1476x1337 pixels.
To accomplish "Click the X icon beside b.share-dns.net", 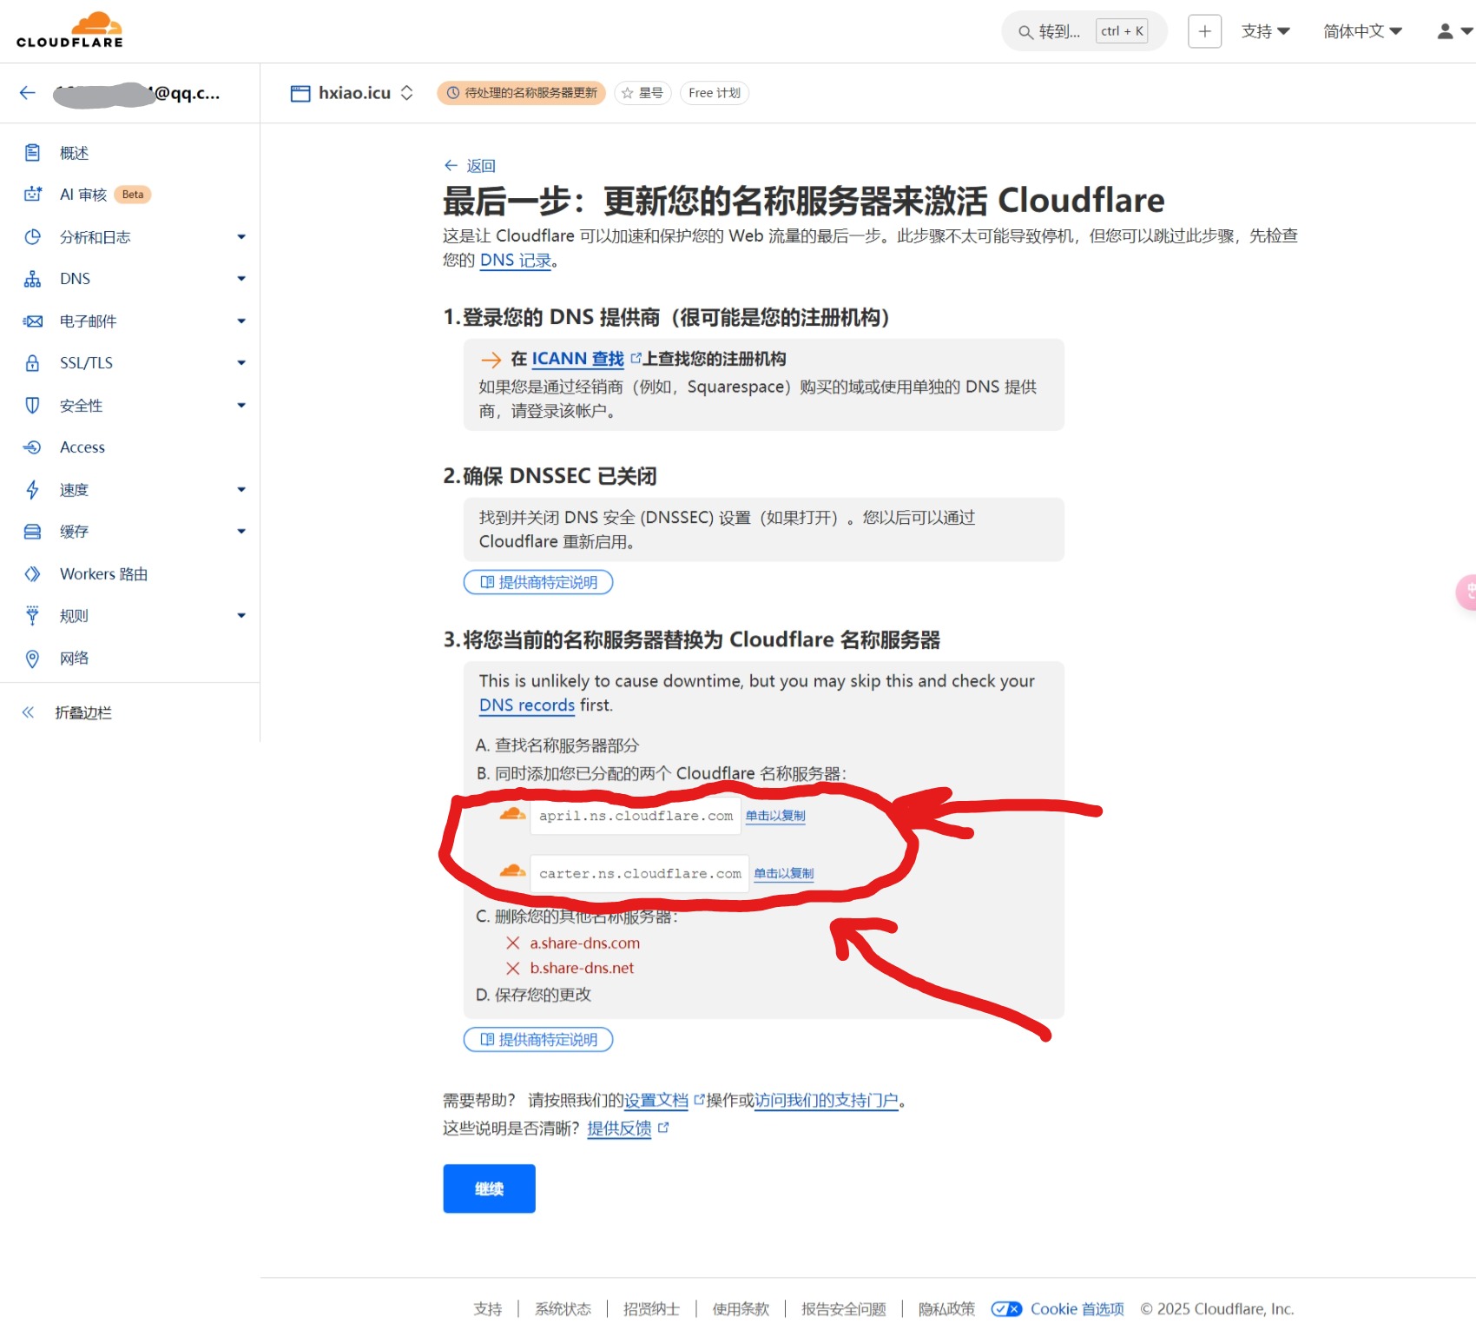I will [513, 969].
